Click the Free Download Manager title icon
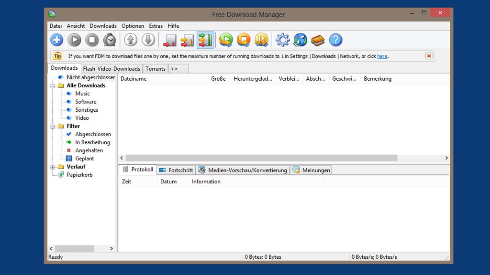Image resolution: width=490 pixels, height=275 pixels. point(52,14)
